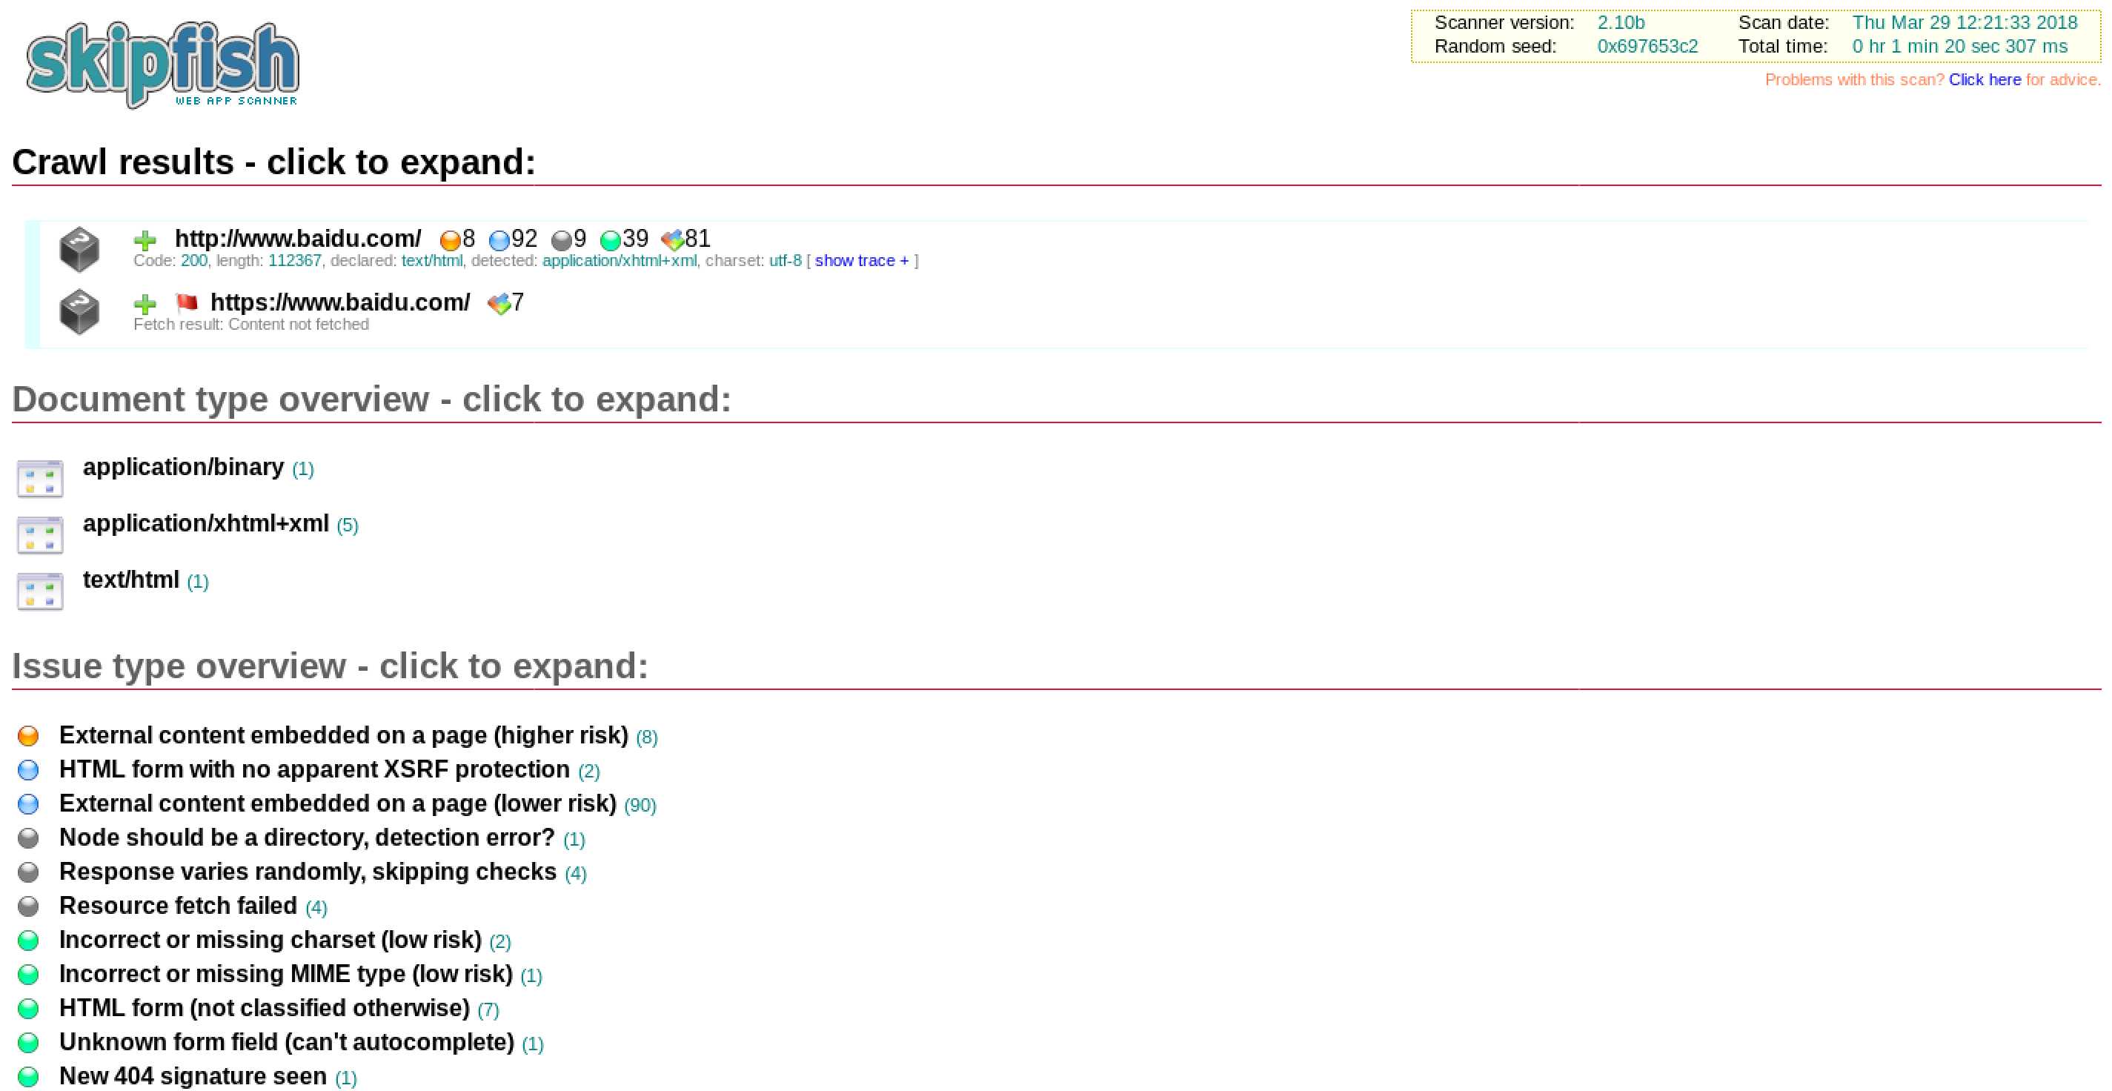Click the gray warning count icon showing 9
The width and height of the screenshot is (2112, 1091).
[x=562, y=240]
